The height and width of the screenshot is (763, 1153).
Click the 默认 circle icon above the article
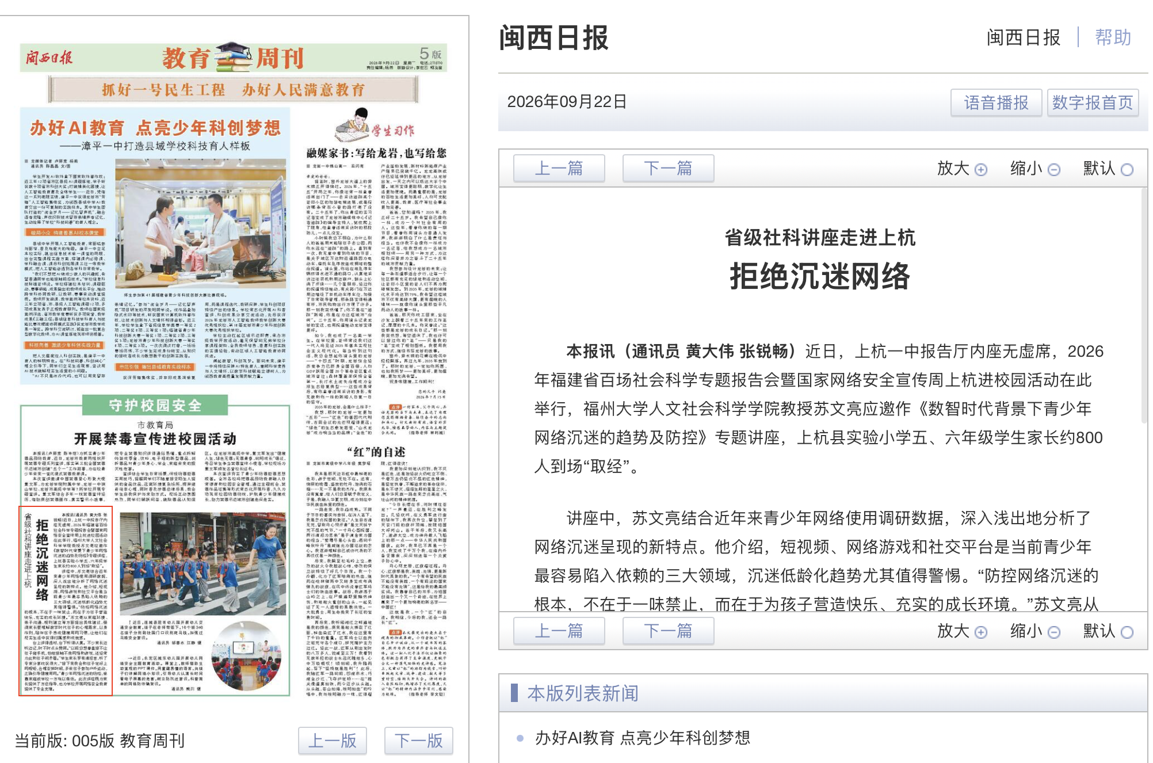pyautogui.click(x=1127, y=170)
